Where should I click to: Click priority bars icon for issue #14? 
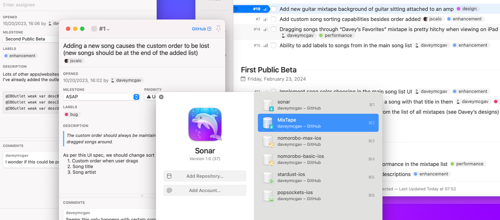coord(265,29)
